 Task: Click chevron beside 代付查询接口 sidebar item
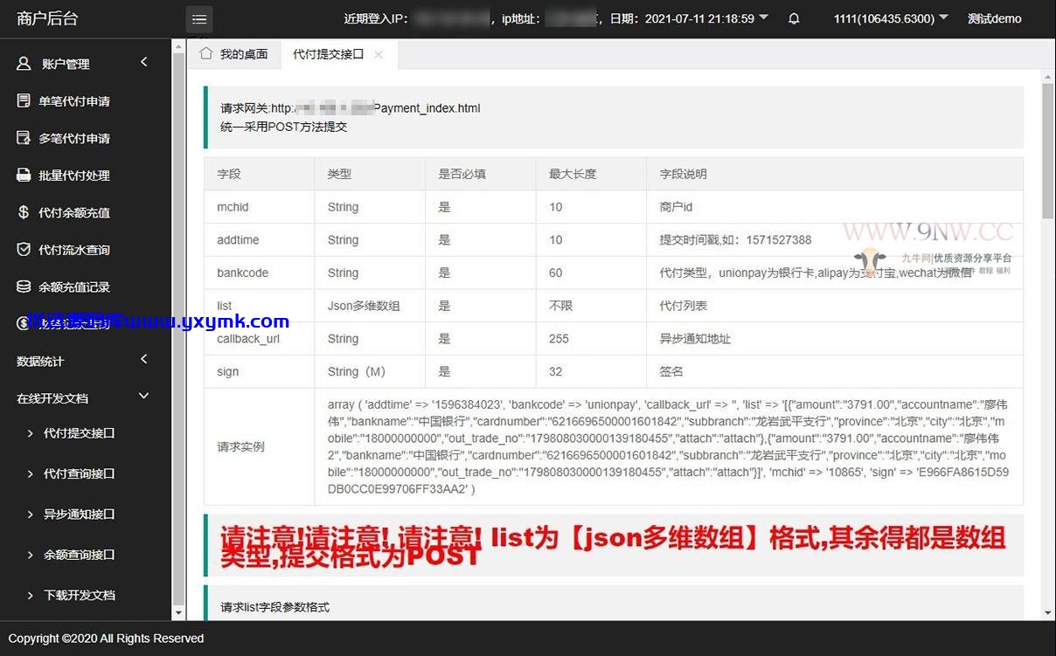[31, 473]
